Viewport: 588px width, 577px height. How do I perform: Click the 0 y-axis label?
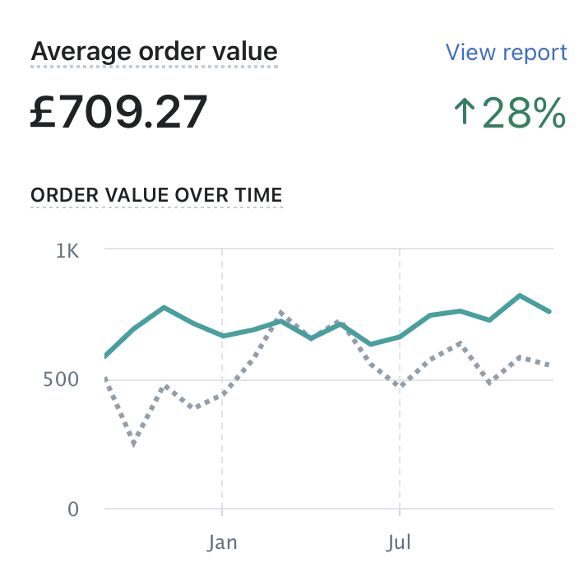pos(73,510)
